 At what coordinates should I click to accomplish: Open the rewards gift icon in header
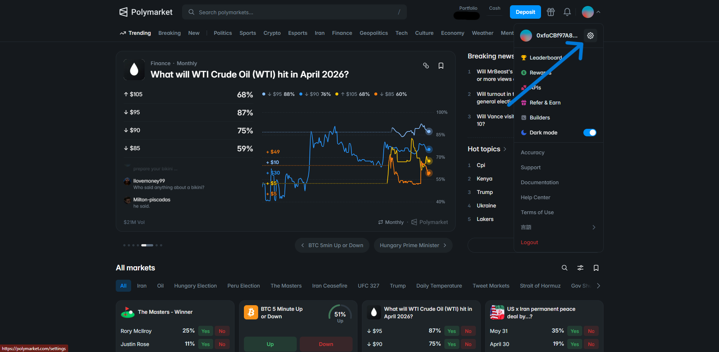[550, 12]
